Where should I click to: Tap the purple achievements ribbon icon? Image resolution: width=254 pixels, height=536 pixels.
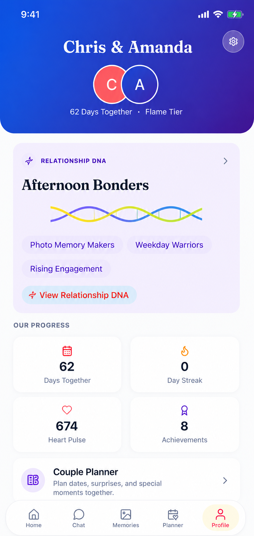[184, 410]
